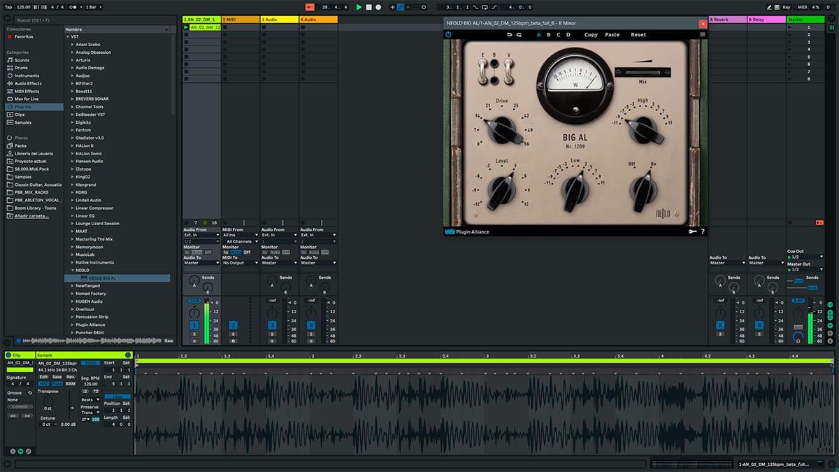This screenshot has height=472, width=839.
Task: Click the plugin redo arrow icon
Action: [519, 34]
